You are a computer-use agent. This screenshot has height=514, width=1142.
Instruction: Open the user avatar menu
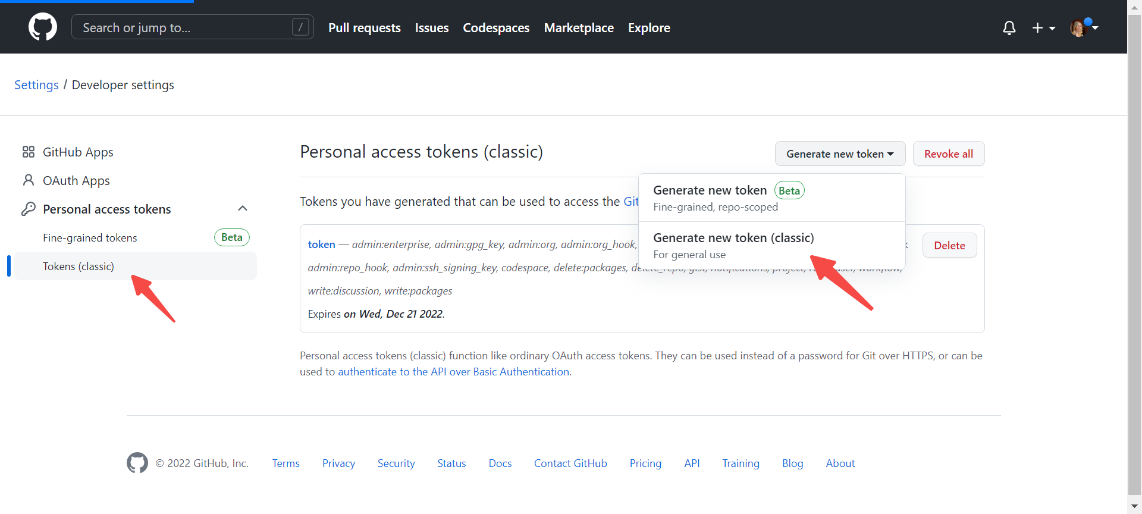click(x=1084, y=27)
